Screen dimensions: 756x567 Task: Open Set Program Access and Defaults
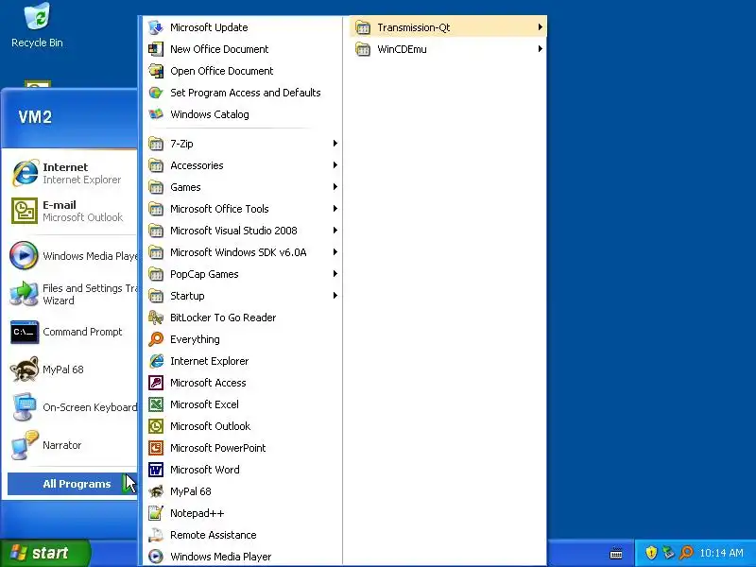(x=243, y=93)
